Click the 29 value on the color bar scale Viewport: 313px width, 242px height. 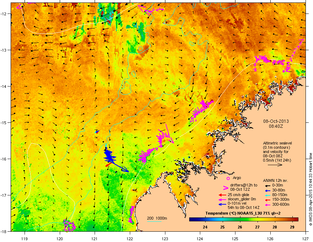tap(292, 227)
